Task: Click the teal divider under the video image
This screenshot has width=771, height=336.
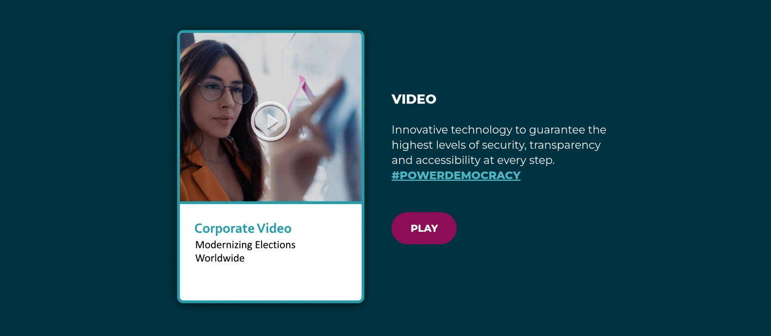Action: tap(271, 202)
